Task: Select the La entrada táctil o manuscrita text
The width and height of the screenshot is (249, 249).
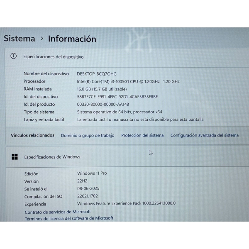Action: pyautogui.click(x=140, y=120)
